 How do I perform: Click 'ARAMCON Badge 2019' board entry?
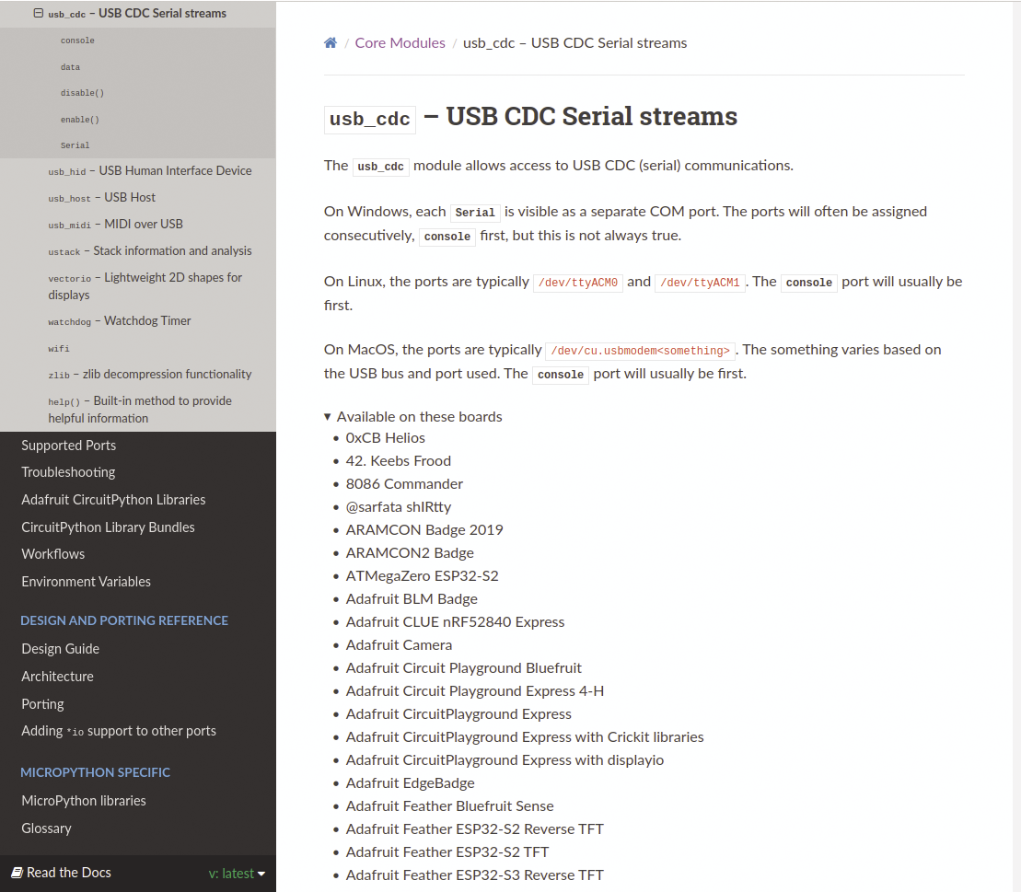(424, 530)
